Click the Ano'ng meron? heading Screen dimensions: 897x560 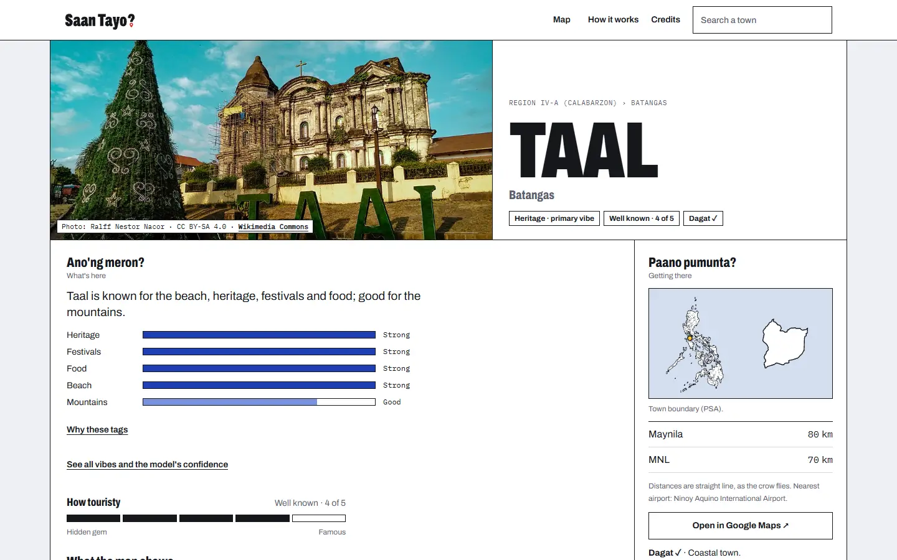[x=105, y=263]
